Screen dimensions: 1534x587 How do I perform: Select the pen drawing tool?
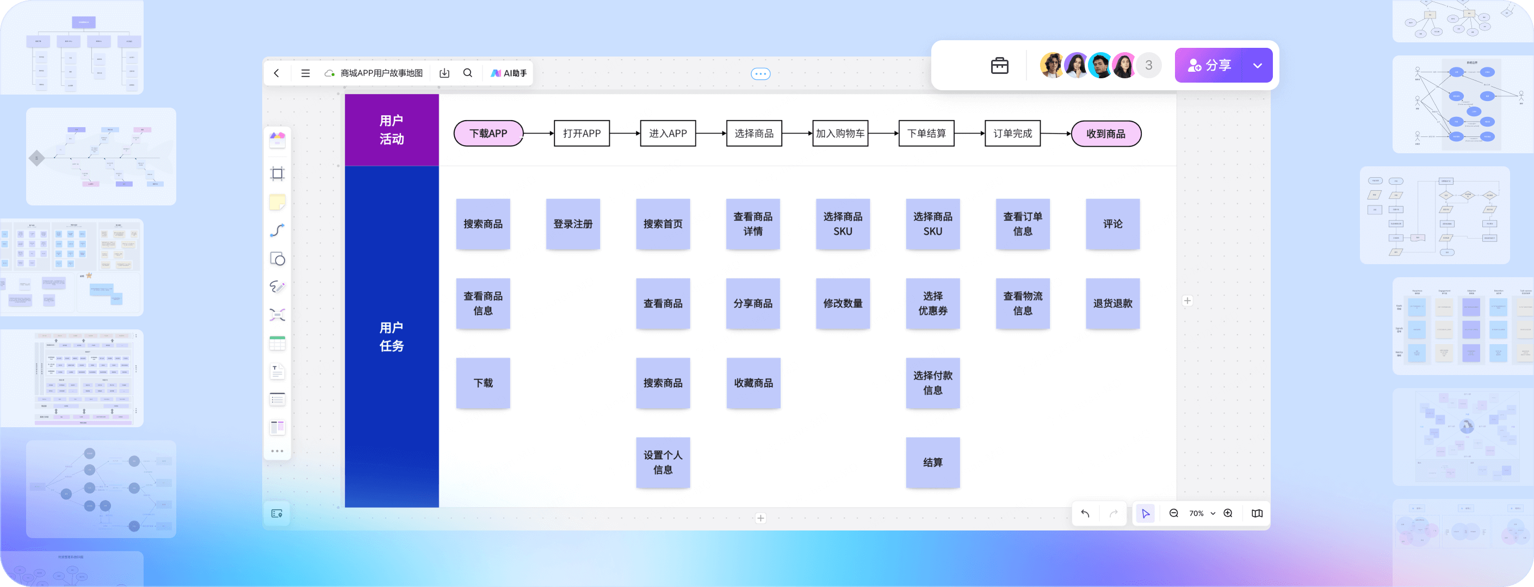(x=277, y=286)
